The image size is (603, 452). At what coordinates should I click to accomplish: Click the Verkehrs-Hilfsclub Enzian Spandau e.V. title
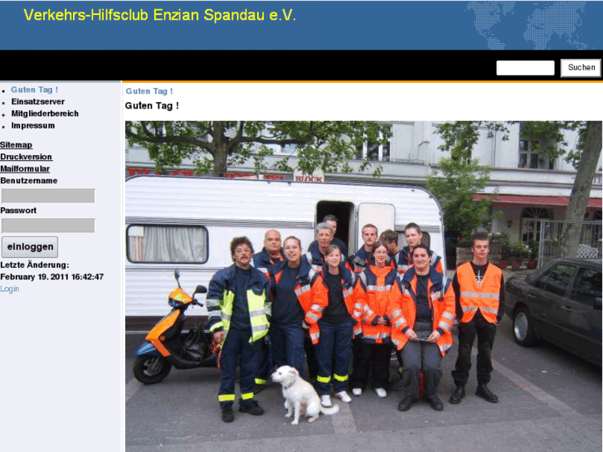(159, 15)
